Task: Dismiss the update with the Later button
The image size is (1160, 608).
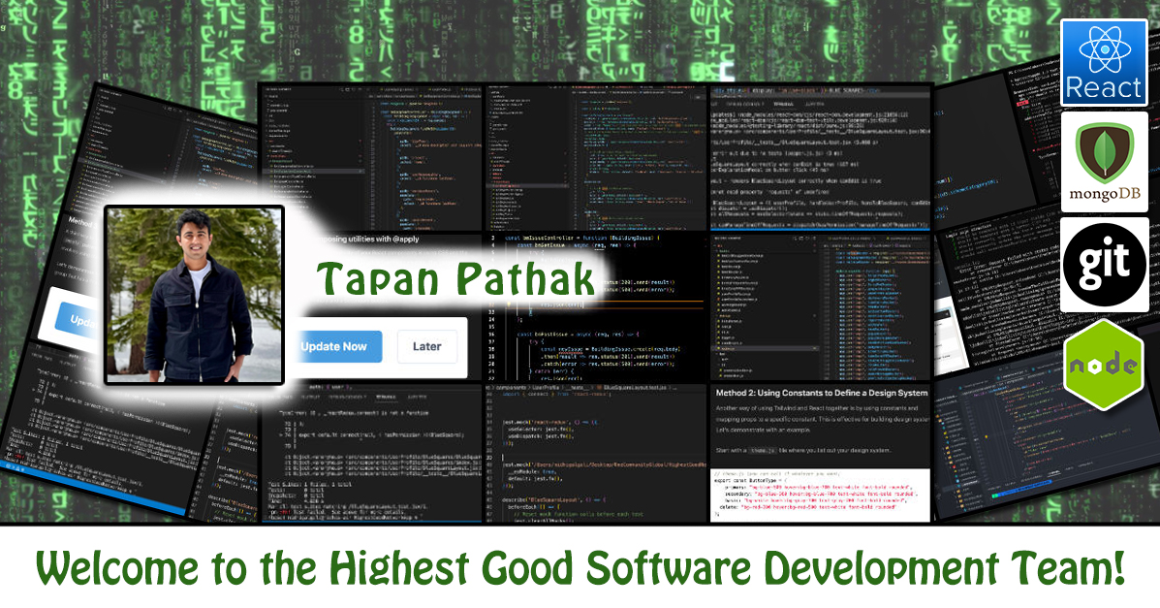Action: pyautogui.click(x=426, y=346)
